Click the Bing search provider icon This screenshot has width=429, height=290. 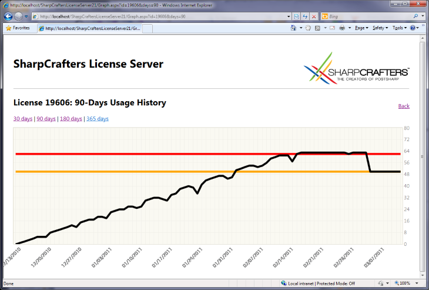(325, 16)
